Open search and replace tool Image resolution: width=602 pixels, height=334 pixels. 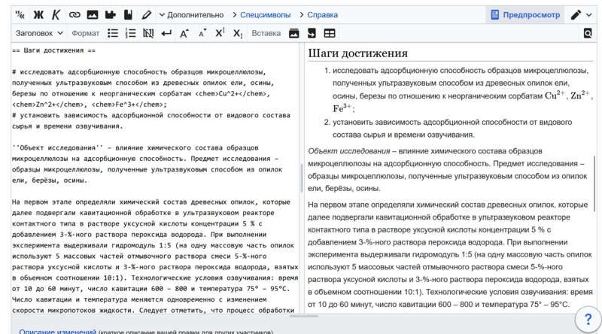coord(588,33)
